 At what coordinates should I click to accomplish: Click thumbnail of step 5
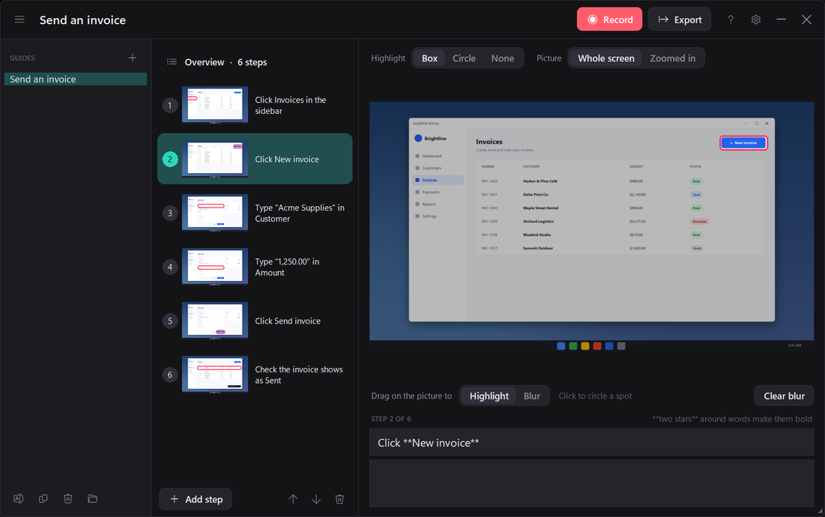tap(214, 321)
